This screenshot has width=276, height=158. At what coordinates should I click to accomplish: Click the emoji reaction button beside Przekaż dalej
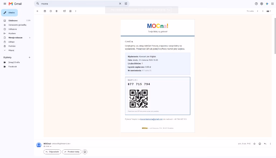[85, 152]
